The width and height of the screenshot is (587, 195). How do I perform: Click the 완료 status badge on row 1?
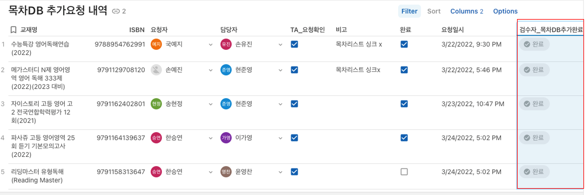(534, 44)
